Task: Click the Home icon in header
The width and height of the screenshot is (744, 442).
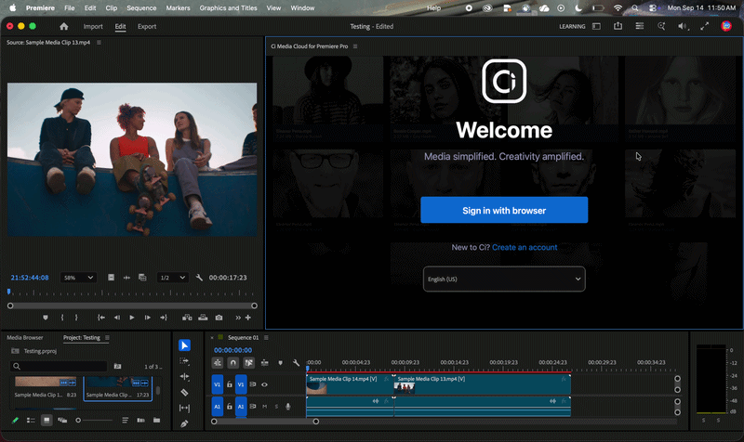Action: [64, 27]
